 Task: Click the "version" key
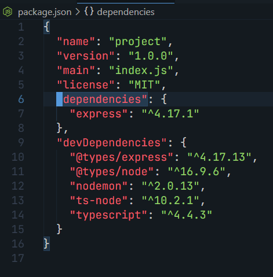[86, 56]
